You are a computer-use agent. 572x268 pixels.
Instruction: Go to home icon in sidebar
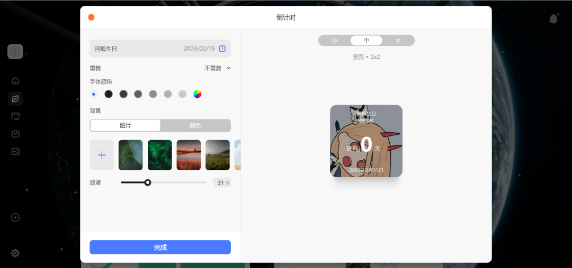15,81
